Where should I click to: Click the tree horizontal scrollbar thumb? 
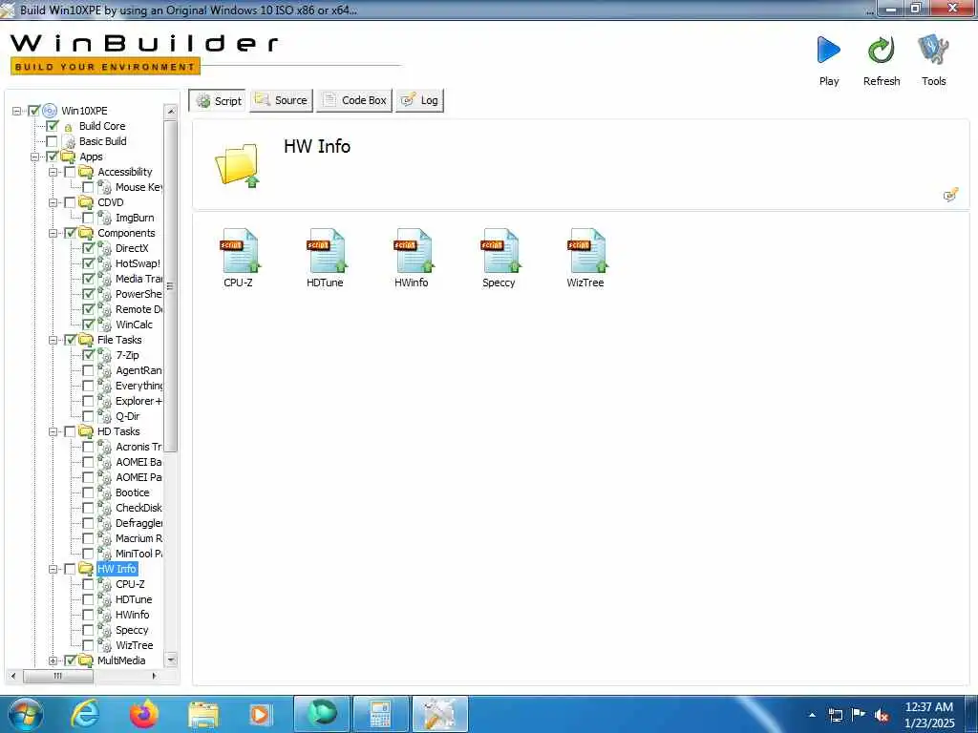pyautogui.click(x=58, y=676)
